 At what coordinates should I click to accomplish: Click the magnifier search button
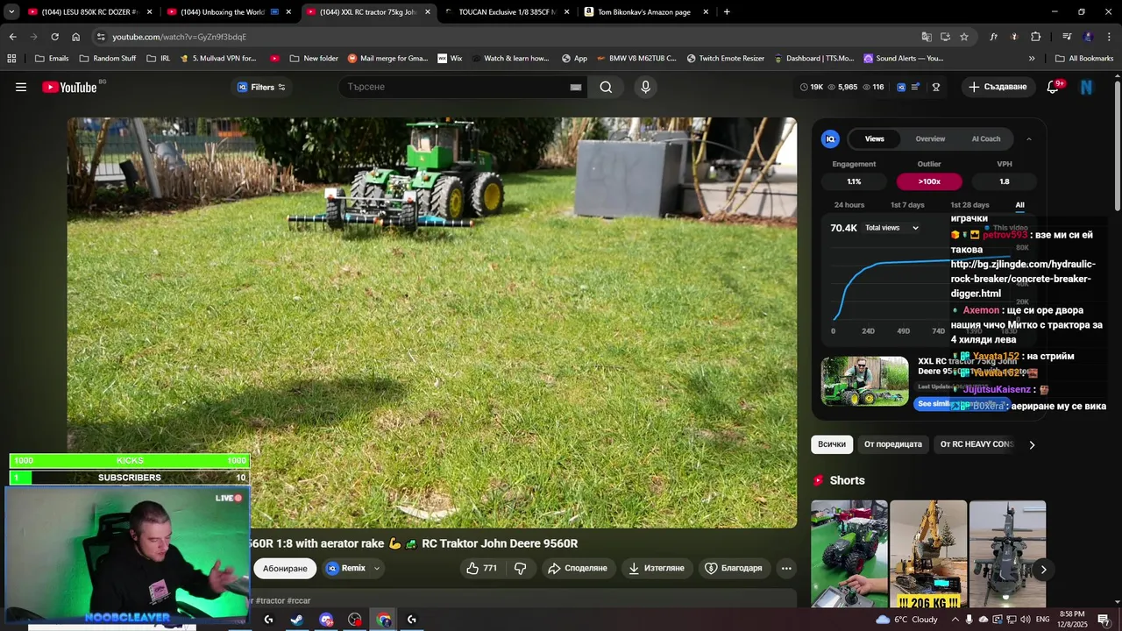606,87
